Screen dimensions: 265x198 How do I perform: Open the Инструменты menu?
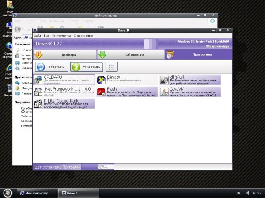pyautogui.click(x=61, y=35)
